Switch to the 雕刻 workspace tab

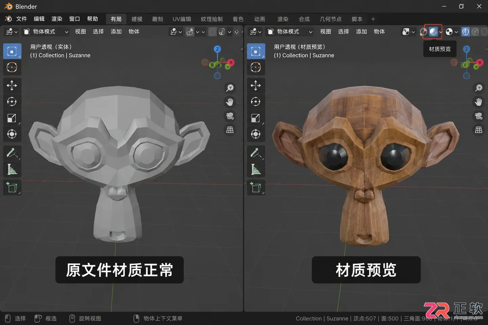tap(158, 19)
